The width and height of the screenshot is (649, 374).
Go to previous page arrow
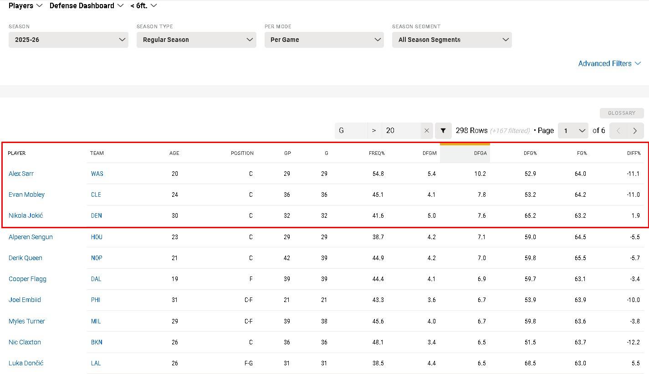coord(618,131)
